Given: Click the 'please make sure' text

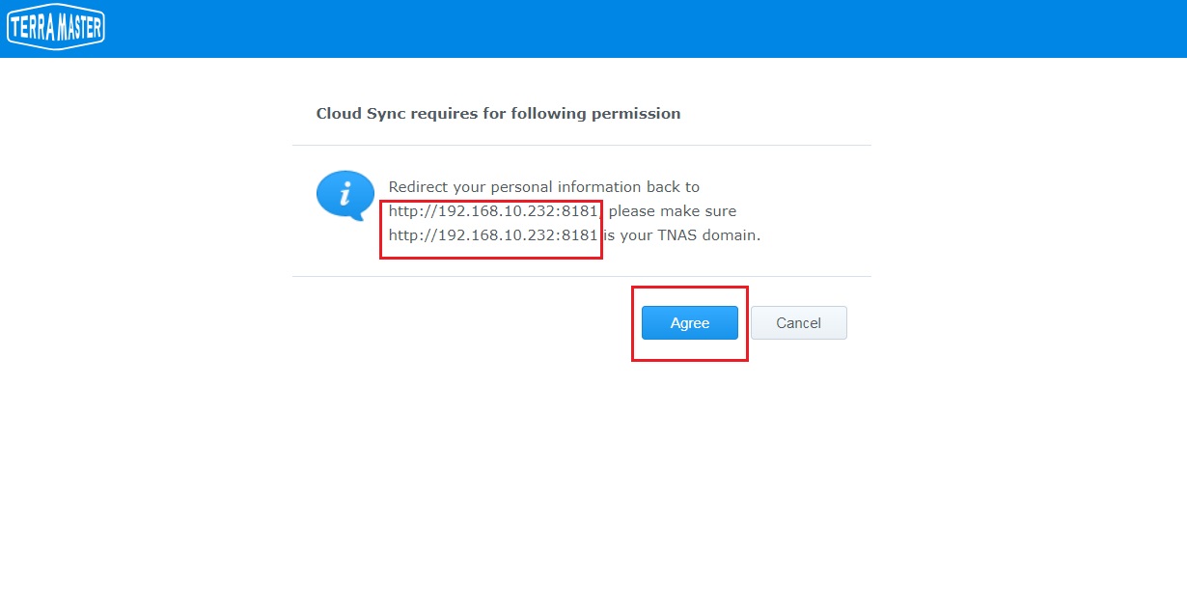Looking at the screenshot, I should click(673, 211).
